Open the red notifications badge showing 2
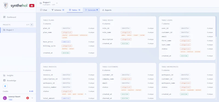The height and width of the screenshot is (102, 219). (28, 98)
